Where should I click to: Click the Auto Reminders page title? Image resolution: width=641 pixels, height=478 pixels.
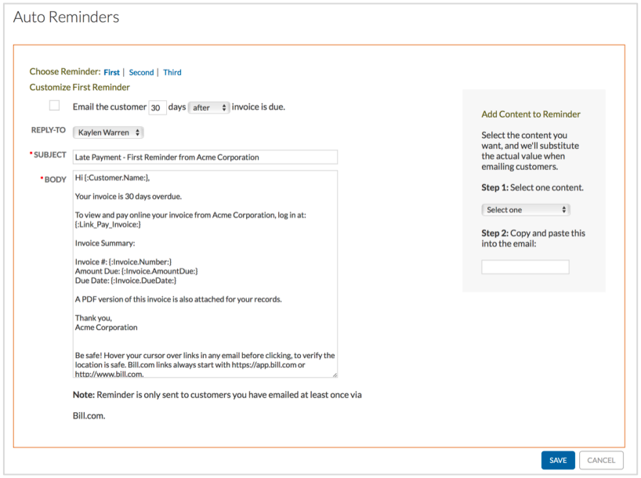click(x=67, y=16)
